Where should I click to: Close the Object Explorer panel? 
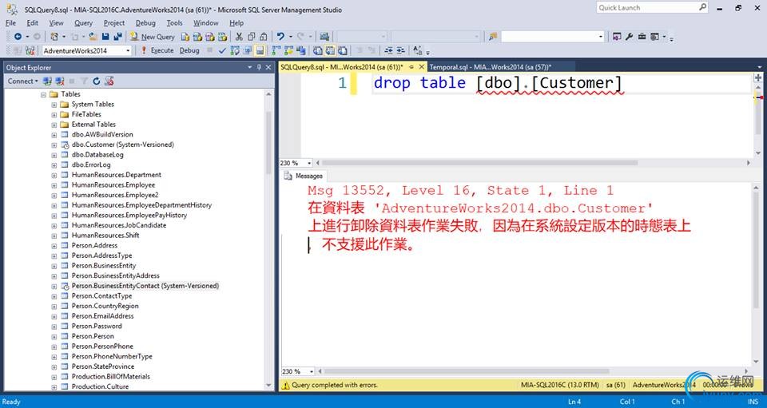[x=268, y=67]
